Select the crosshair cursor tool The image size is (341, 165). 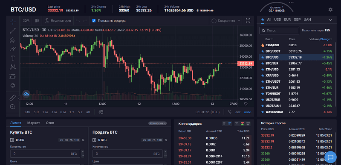coord(13,22)
